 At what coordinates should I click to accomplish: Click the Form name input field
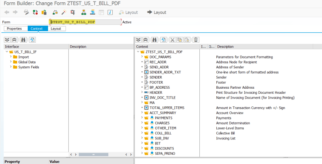85,22
